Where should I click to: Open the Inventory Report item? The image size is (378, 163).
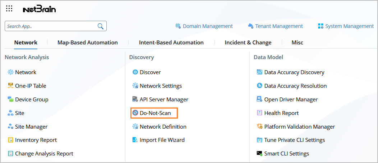point(36,140)
